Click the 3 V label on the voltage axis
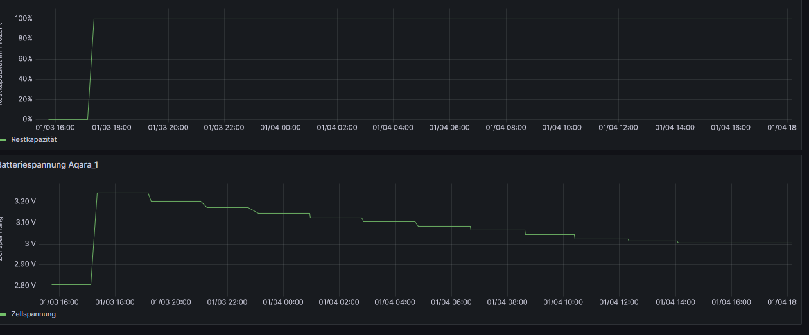 30,244
